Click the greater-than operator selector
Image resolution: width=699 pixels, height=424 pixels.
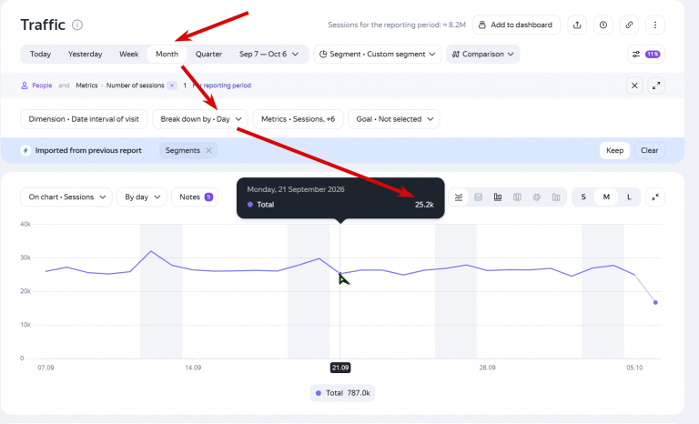(172, 86)
